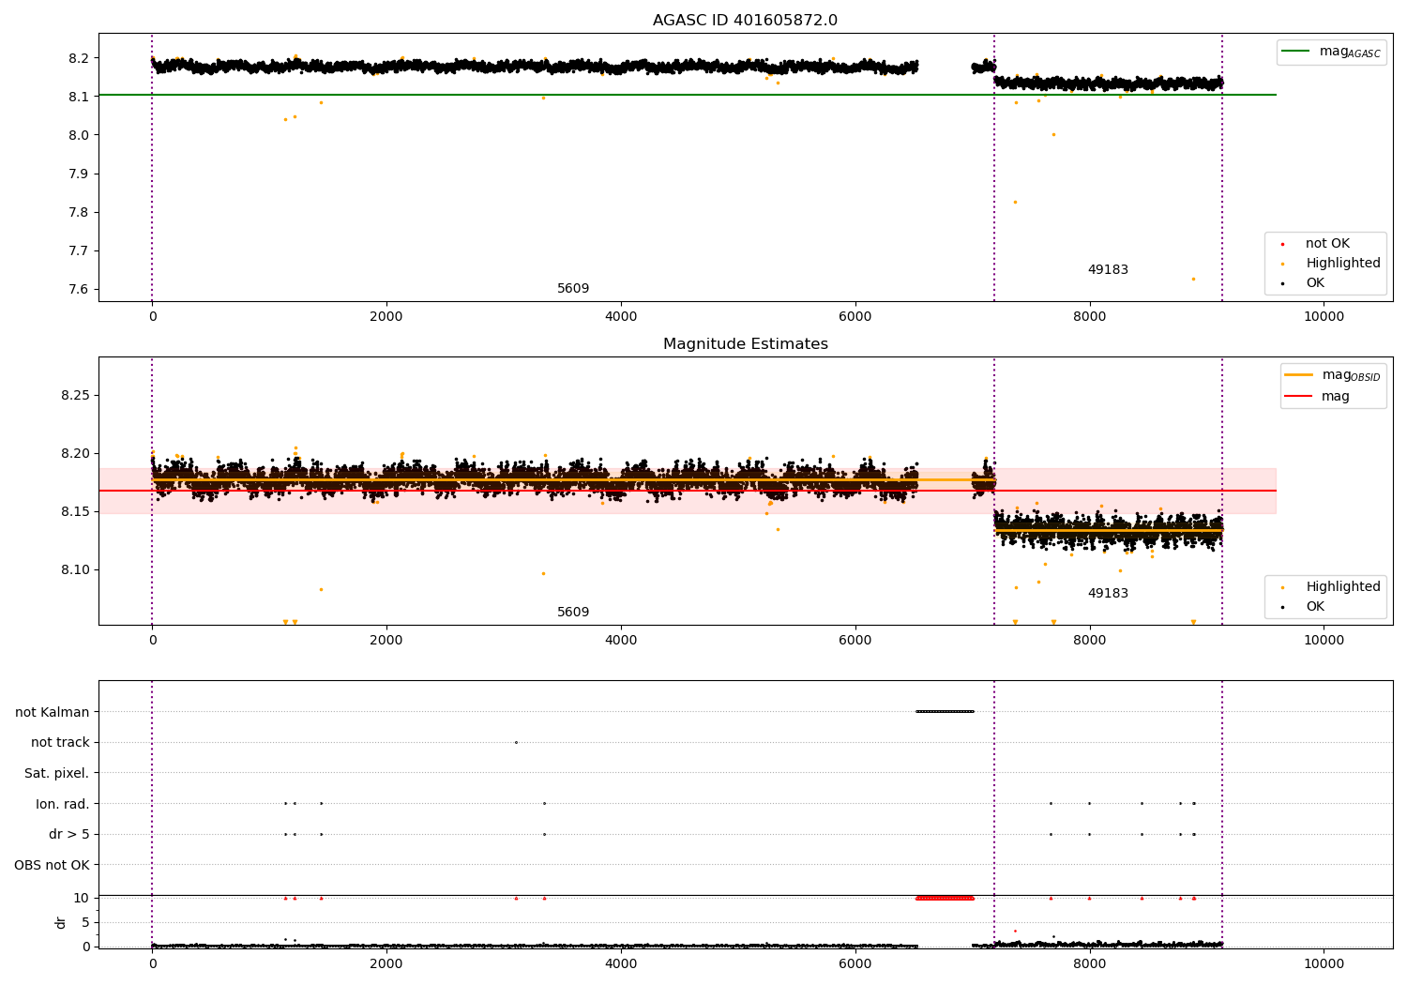1407x985 pixels.
Task: Click the 4000 x-axis tick of the top plot
Action: tap(621, 316)
